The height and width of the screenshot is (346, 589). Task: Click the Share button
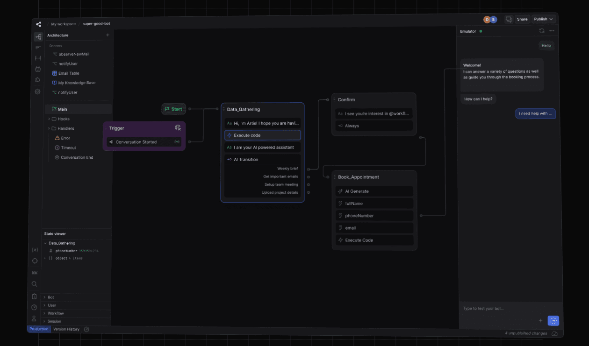pos(522,19)
